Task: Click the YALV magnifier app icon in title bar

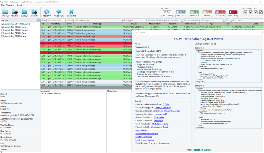Action: coord(2,2)
